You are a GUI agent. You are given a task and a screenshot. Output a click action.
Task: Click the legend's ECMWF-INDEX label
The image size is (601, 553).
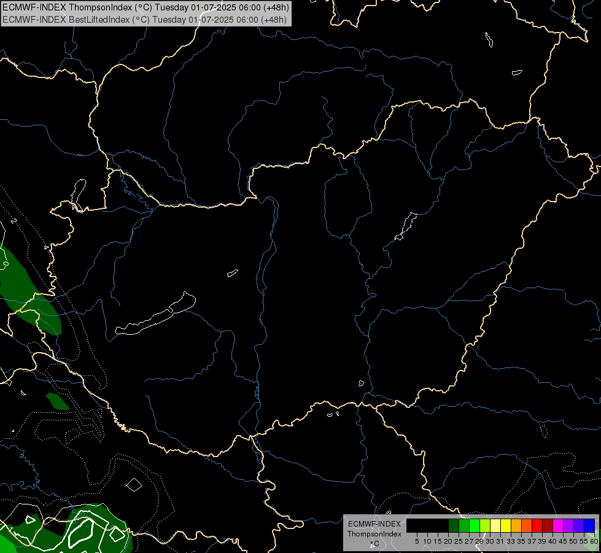pyautogui.click(x=374, y=524)
